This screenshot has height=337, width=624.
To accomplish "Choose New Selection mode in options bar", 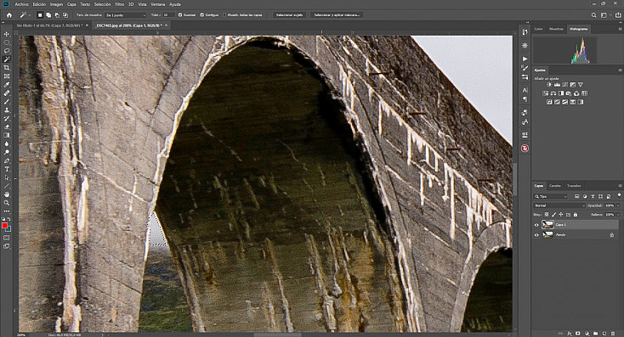I will tap(40, 15).
